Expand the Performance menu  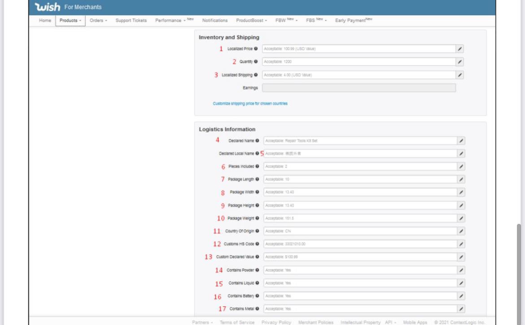pyautogui.click(x=174, y=21)
